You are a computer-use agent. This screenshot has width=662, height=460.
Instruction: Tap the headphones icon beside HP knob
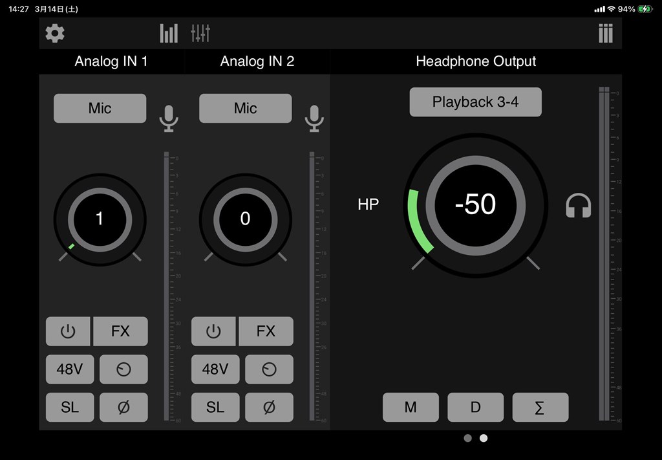[578, 206]
